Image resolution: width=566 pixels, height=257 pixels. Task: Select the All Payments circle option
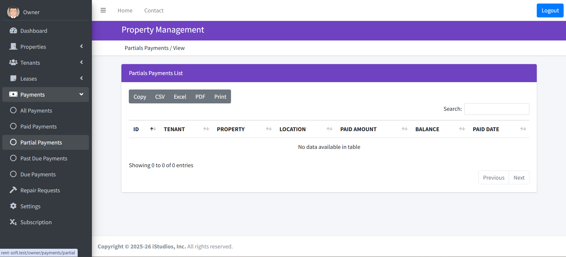[13, 110]
